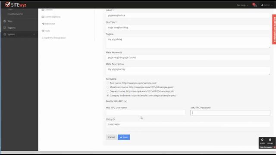Open the notifications chat icon with red badge
This screenshot has height=155, width=276.
click(x=254, y=5)
